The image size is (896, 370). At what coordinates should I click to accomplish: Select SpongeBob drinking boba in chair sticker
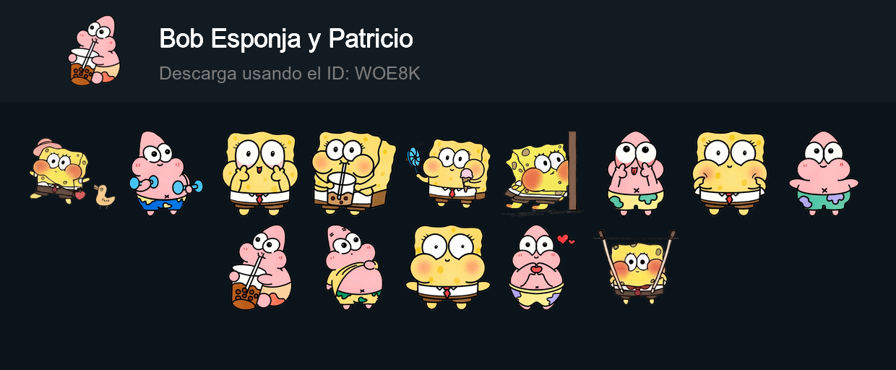click(x=353, y=173)
